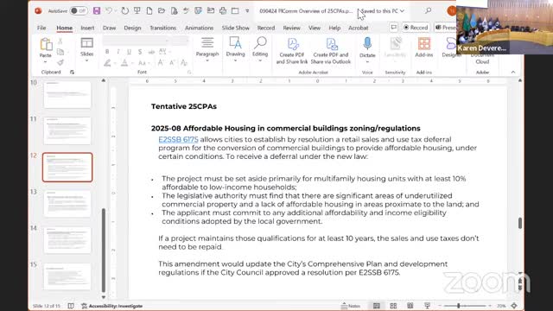Open Clipboard pane dialog launcher
The width and height of the screenshot is (553, 311).
point(73,72)
